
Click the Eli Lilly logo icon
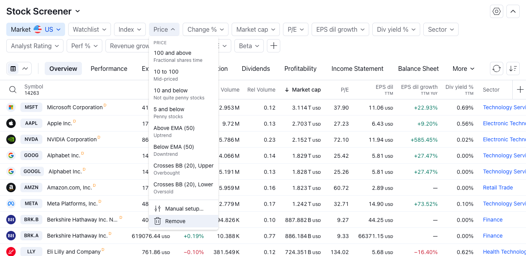[11, 252]
